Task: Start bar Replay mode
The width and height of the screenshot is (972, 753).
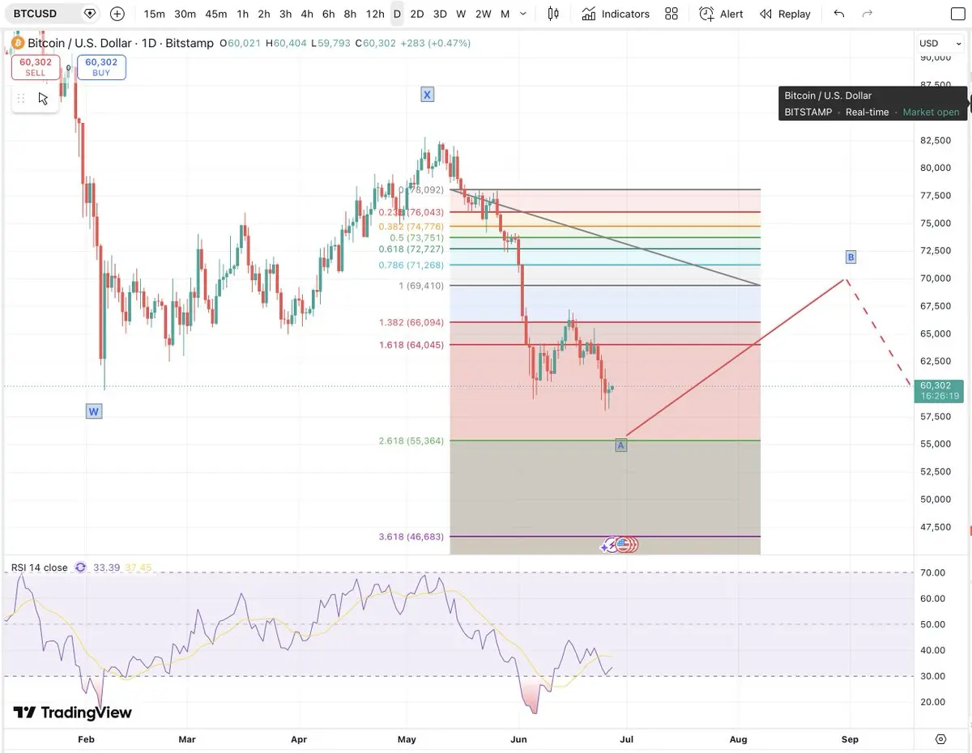Action: (785, 14)
